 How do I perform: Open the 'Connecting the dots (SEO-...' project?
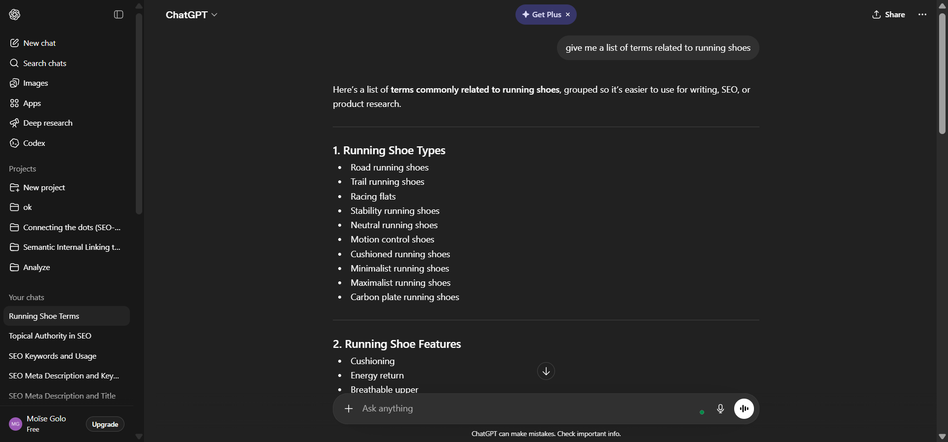[x=66, y=228]
